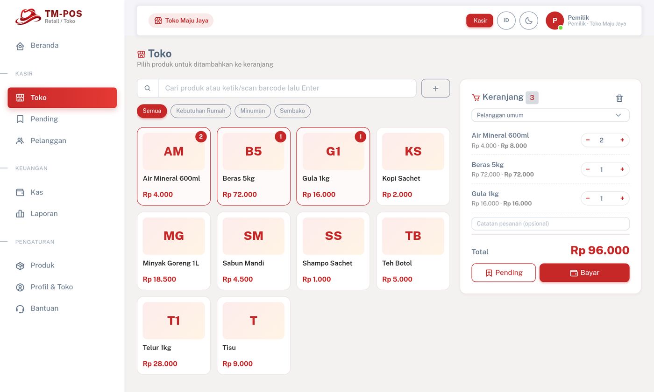Open Bantuan help page
Screen dimensions: 654x392
62,308
